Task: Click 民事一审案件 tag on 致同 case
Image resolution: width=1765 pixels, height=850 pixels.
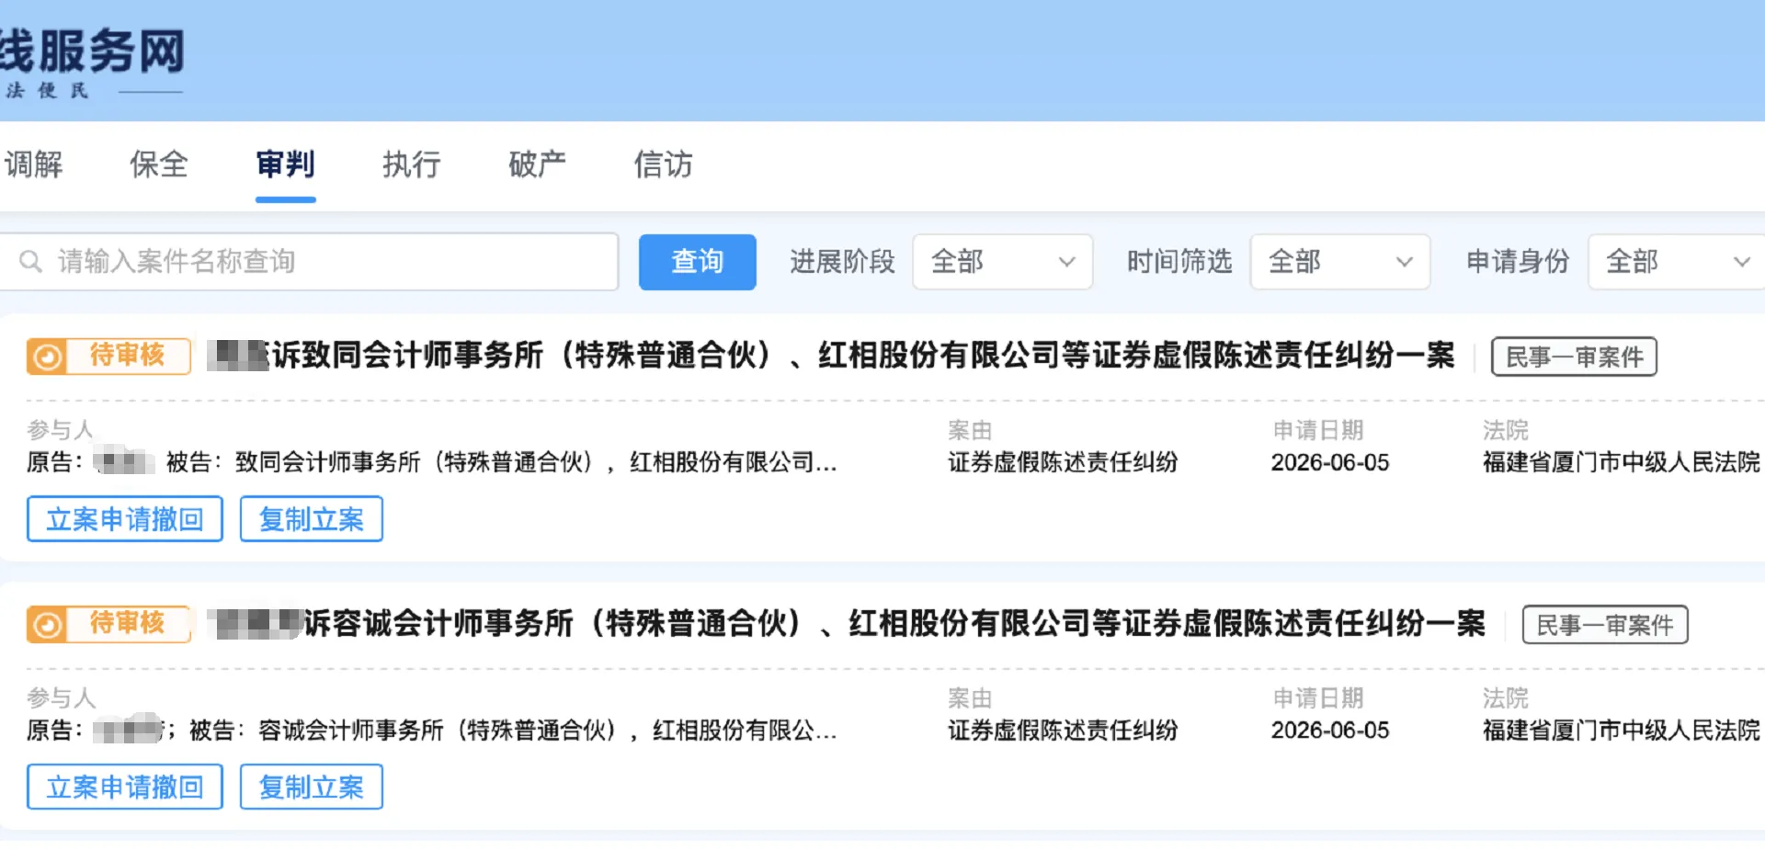Action: tap(1574, 357)
